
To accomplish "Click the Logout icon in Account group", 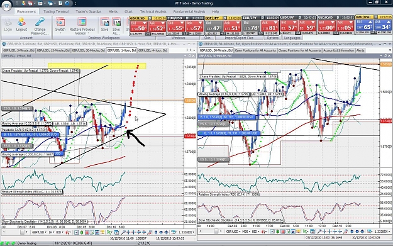I will [x=21, y=22].
